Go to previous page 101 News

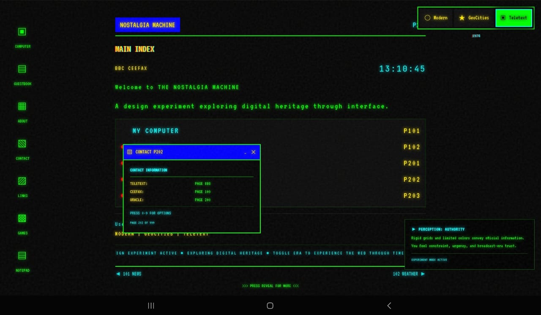128,274
